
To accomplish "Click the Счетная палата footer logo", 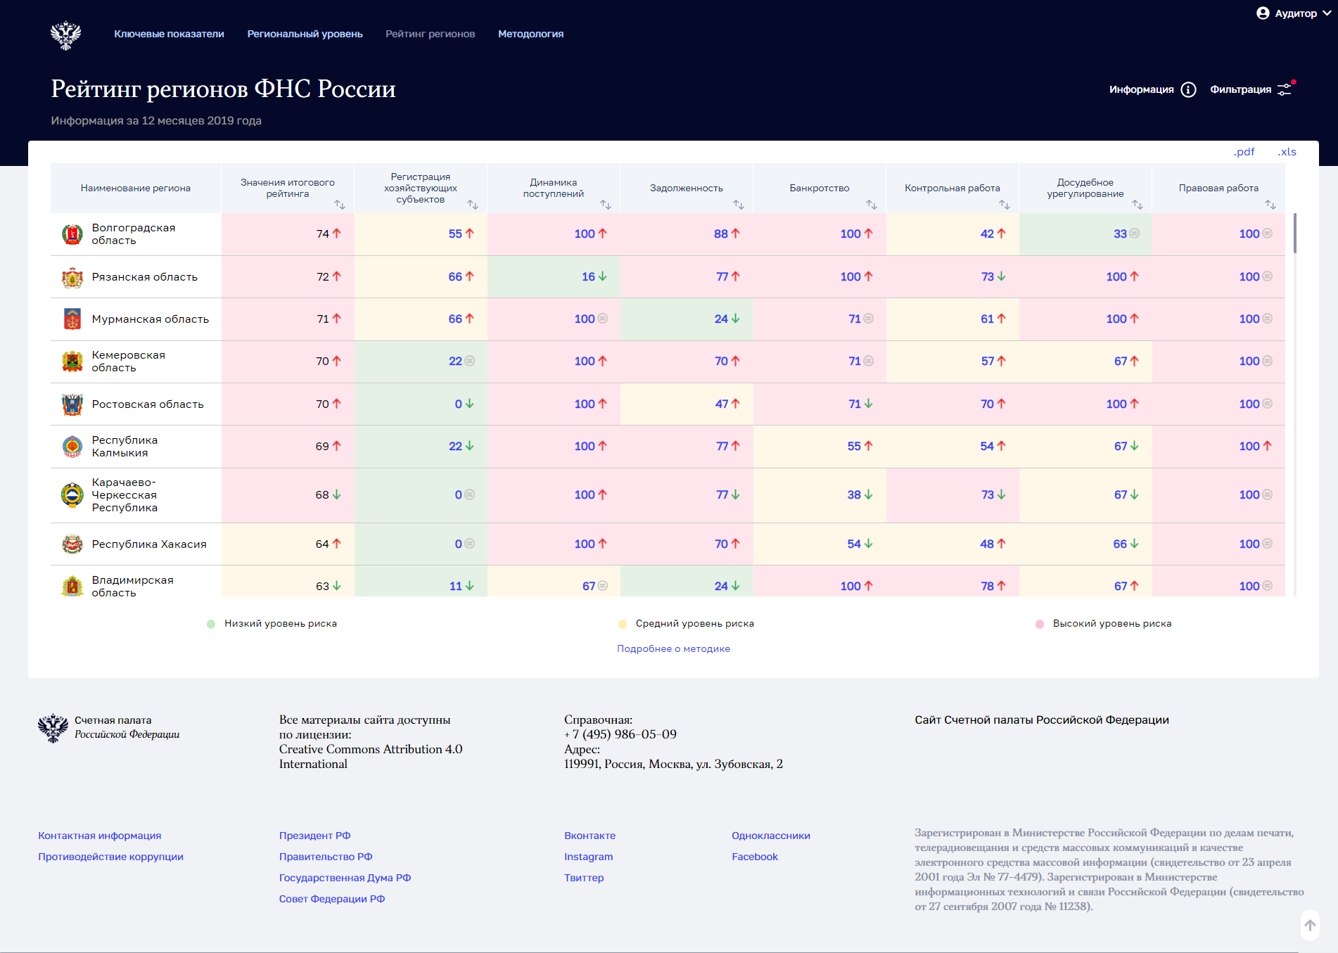I will [x=108, y=728].
